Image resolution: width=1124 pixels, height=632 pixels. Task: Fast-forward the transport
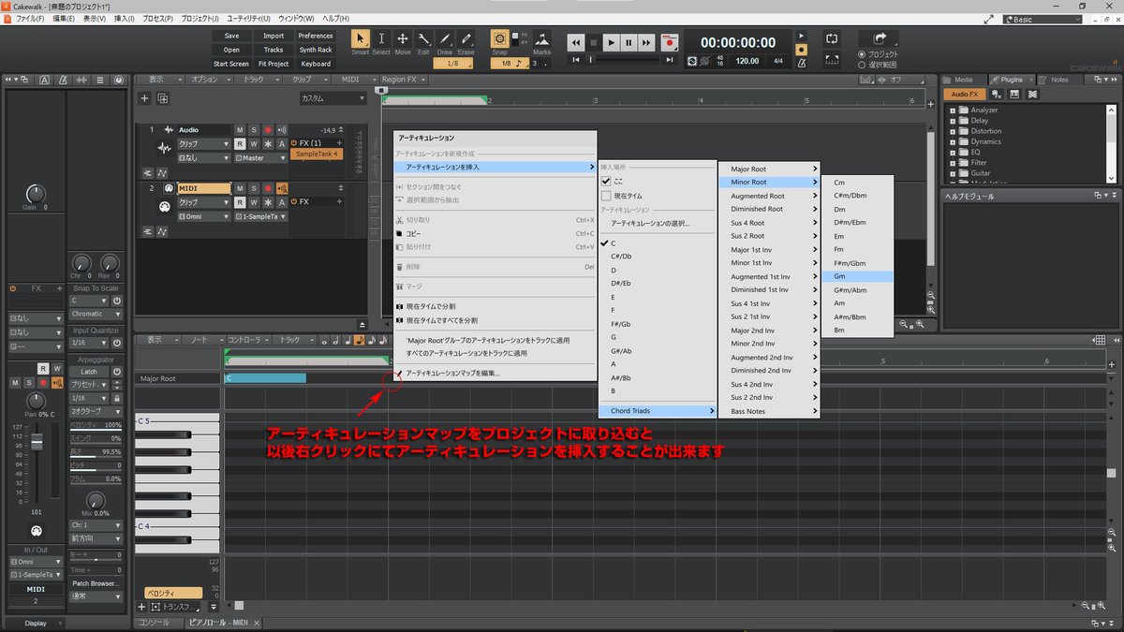coord(646,42)
